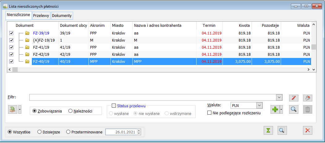Click folder icon of (A)FZ-19/19 row
This screenshot has height=143, width=325.
click(x=27, y=40)
